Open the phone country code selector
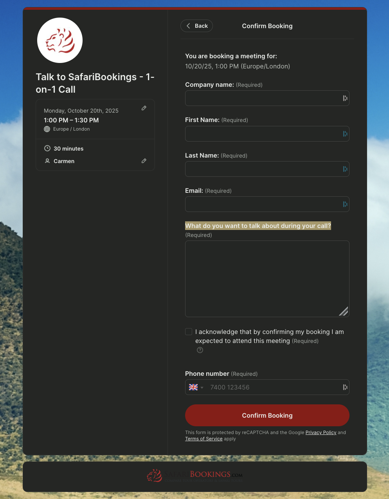This screenshot has height=499, width=389. coord(196,387)
